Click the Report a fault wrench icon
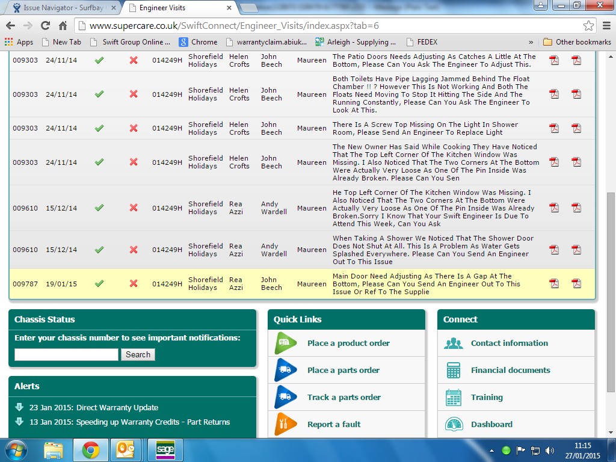 pos(285,424)
